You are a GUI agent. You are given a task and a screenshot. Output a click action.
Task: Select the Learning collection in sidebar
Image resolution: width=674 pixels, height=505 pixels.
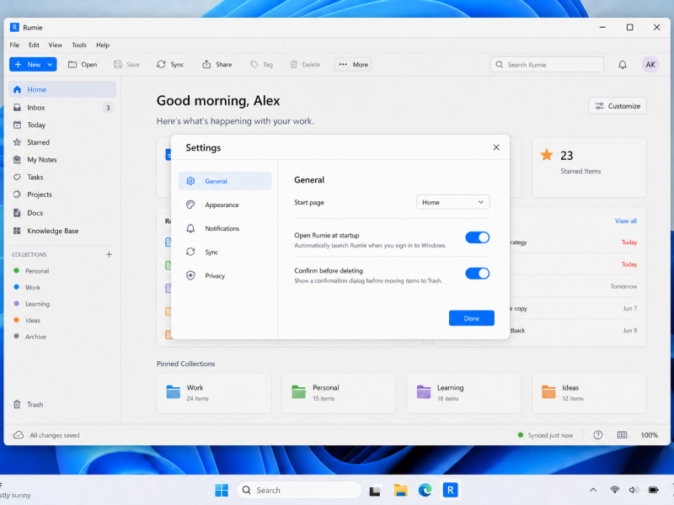pyautogui.click(x=62, y=304)
